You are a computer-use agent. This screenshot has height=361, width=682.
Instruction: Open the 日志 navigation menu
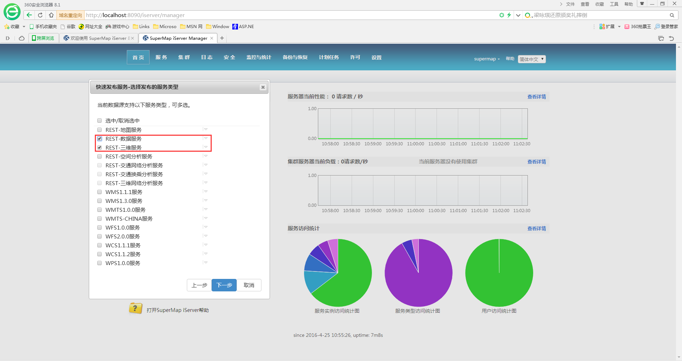[207, 57]
